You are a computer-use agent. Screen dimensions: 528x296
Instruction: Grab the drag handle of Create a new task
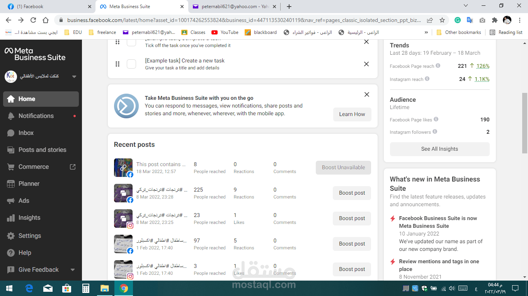(x=118, y=64)
